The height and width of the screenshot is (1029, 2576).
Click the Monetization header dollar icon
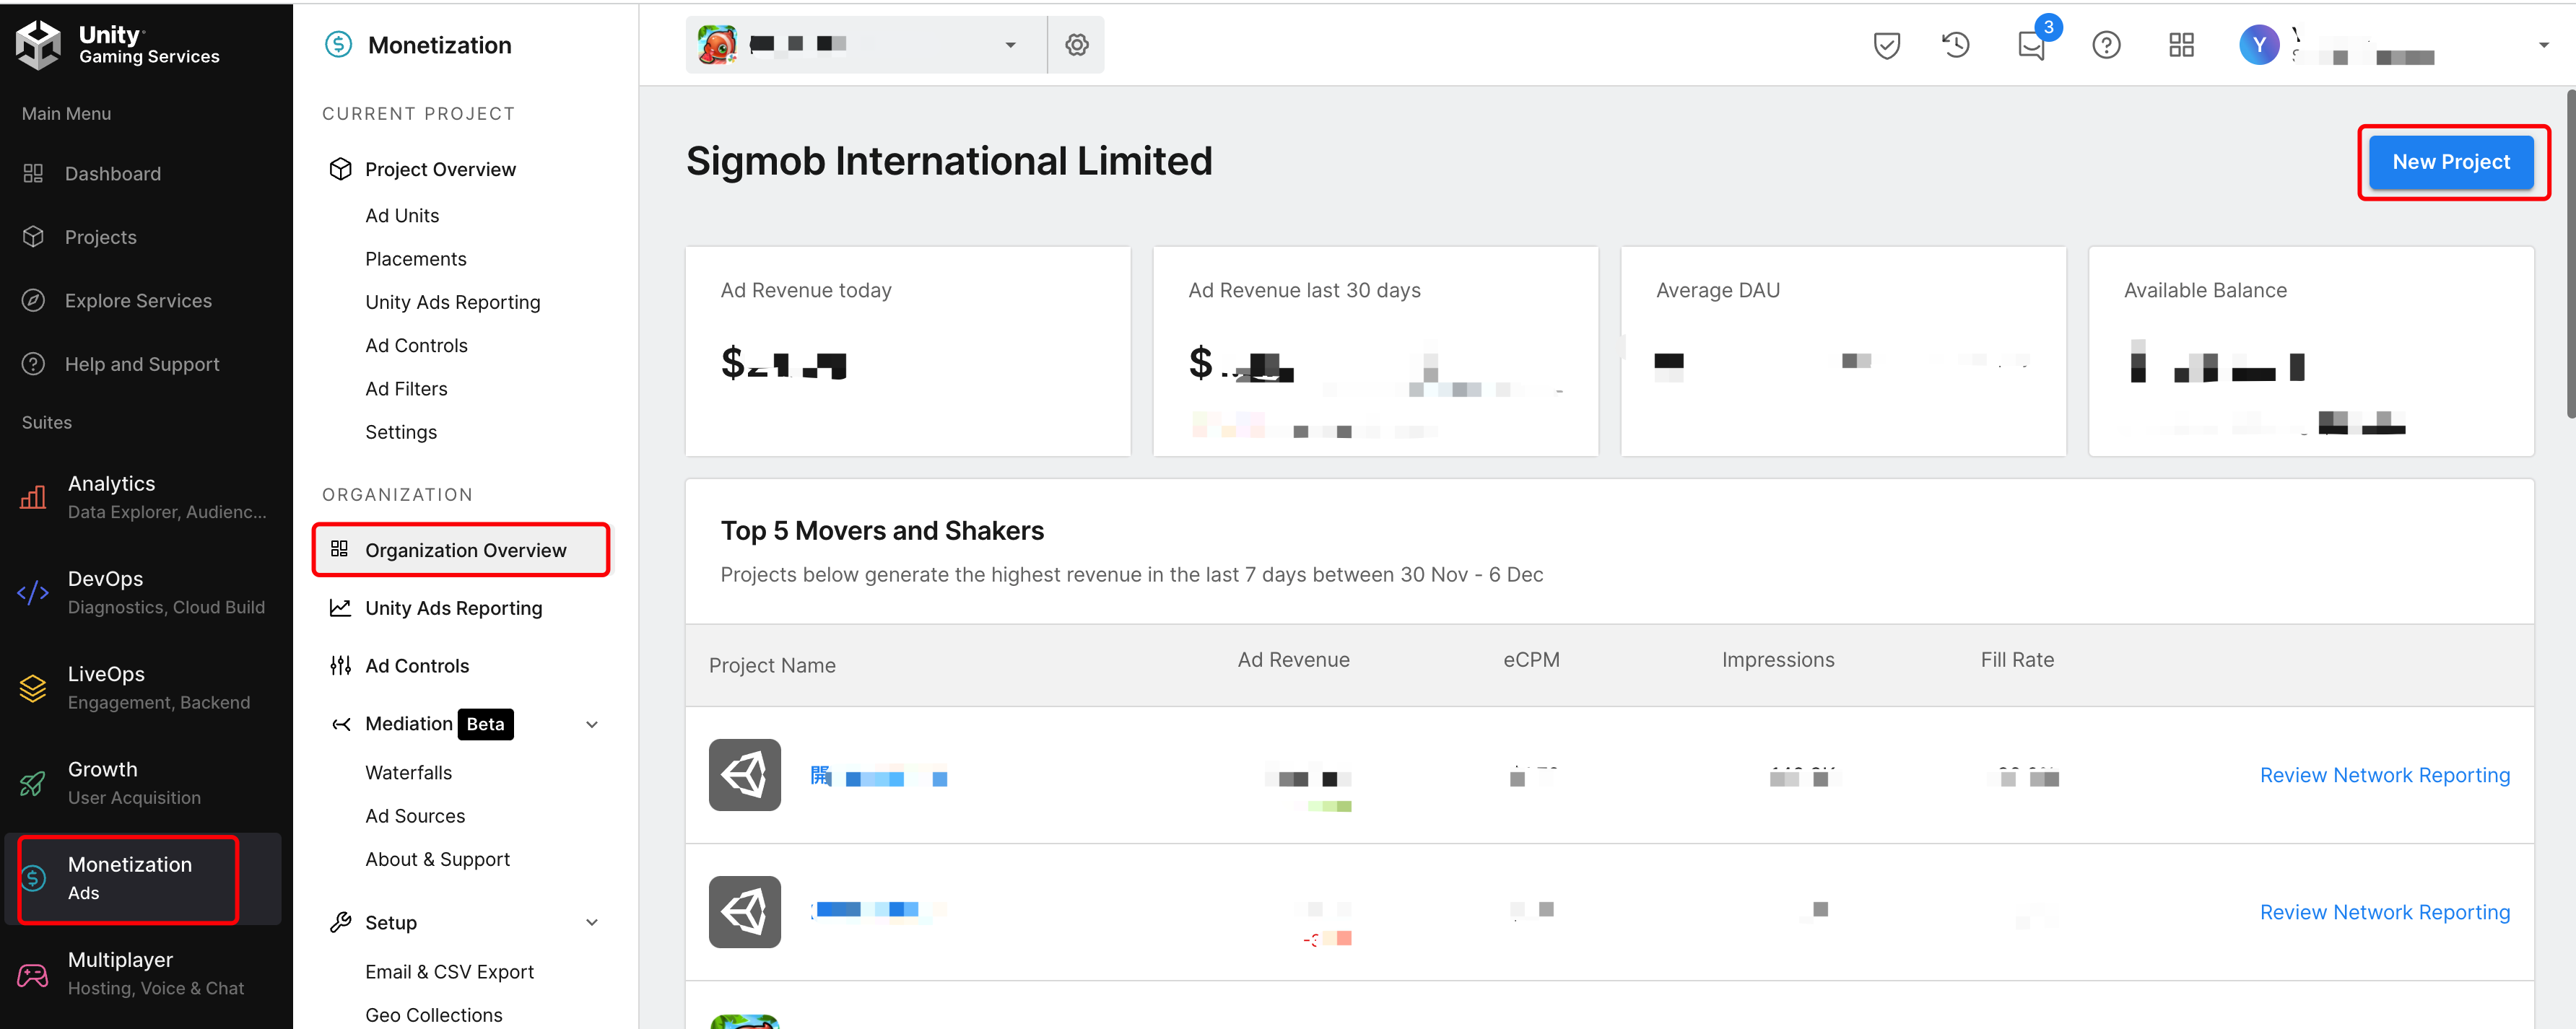[x=339, y=45]
